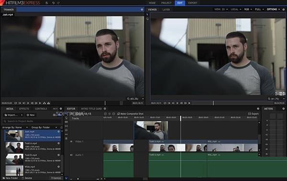Open the EFFECTS panel tab
The width and height of the screenshot is (287, 181).
pos(24,109)
